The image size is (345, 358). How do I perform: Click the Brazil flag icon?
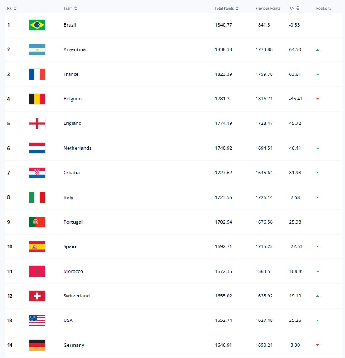tap(37, 25)
